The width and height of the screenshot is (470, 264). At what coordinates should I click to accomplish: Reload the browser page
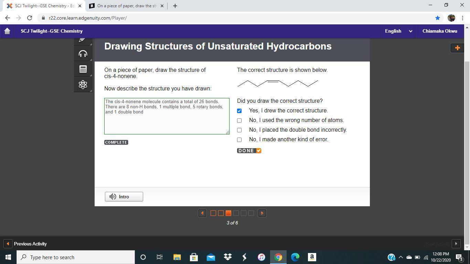tap(30, 18)
